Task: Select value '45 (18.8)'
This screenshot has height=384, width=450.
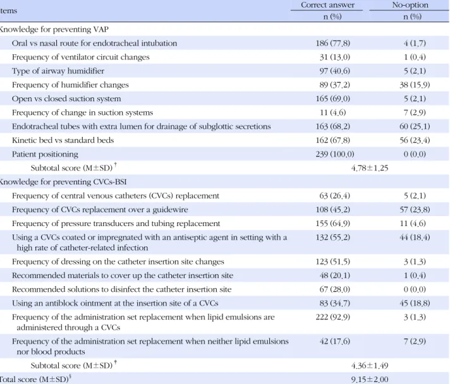Action: [415, 303]
